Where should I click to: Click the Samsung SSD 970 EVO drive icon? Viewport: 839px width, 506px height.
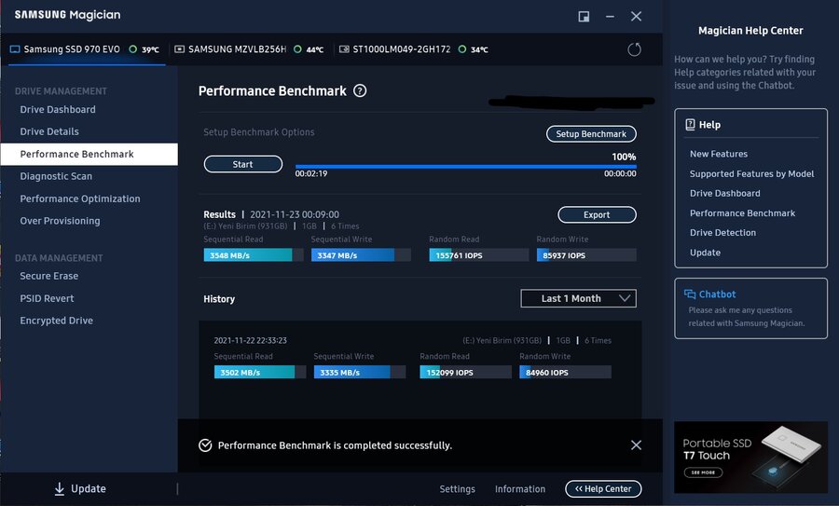click(15, 49)
